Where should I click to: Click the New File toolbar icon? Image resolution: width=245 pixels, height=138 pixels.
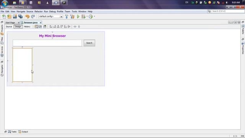click(4, 16)
